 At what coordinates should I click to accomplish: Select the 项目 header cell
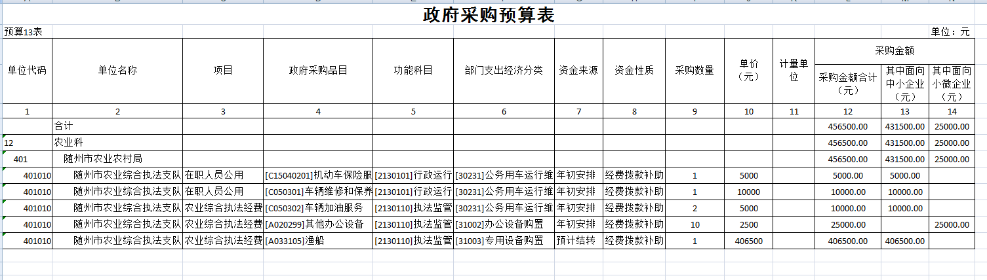pyautogui.click(x=223, y=71)
